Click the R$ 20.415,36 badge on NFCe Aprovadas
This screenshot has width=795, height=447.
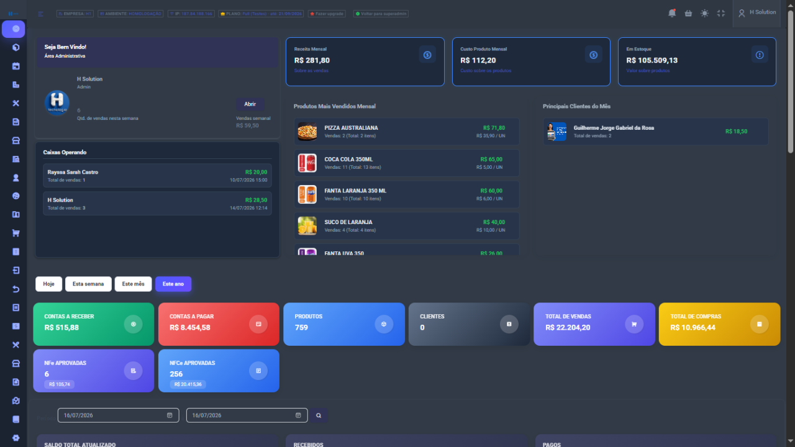[x=188, y=384]
